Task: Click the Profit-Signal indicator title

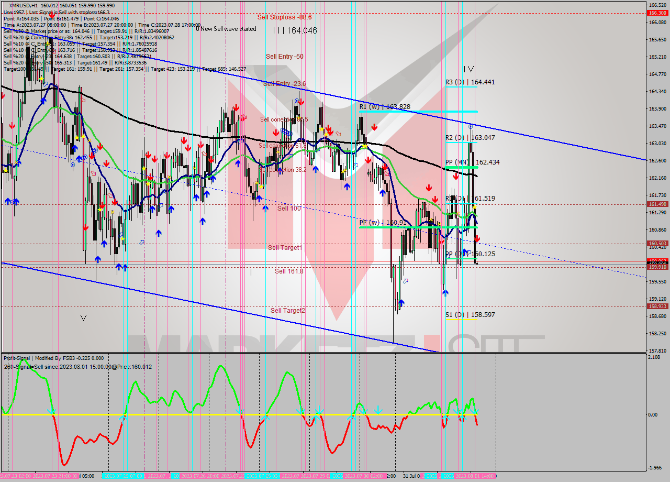Action: point(23,358)
